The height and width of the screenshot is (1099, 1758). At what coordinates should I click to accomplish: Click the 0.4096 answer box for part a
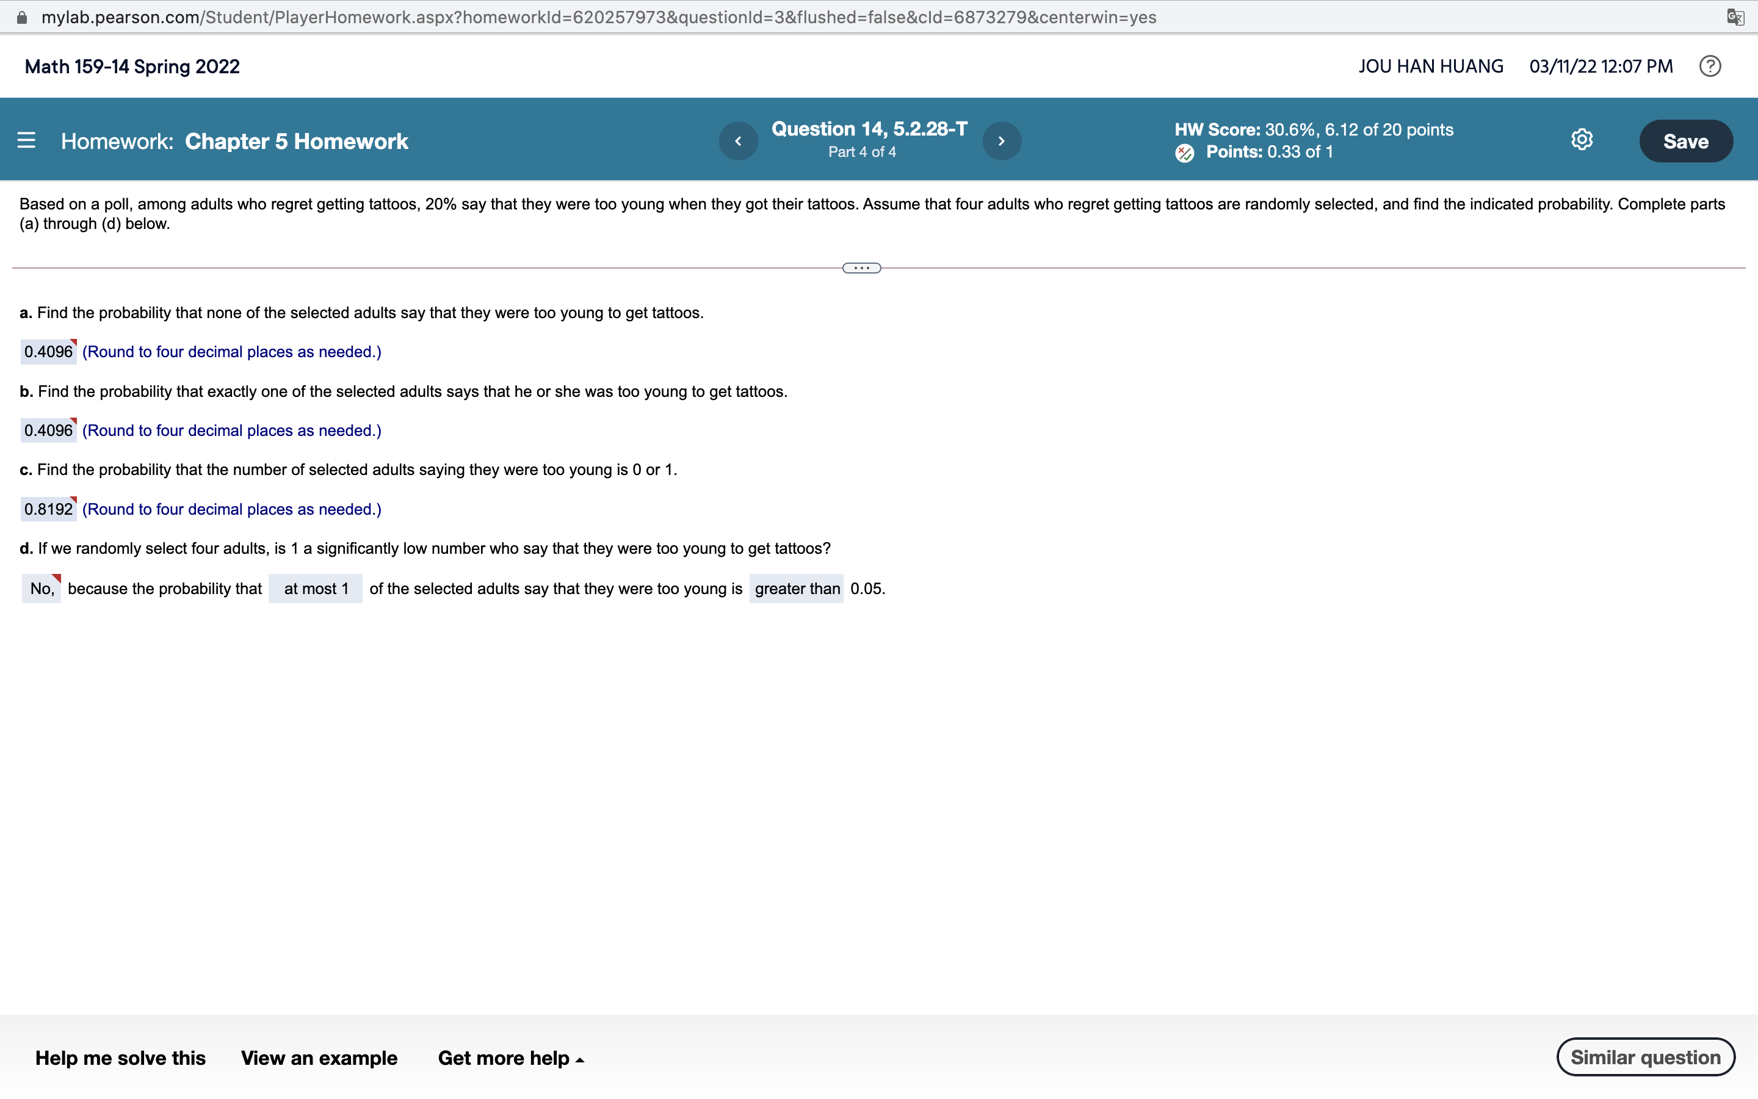tap(48, 351)
